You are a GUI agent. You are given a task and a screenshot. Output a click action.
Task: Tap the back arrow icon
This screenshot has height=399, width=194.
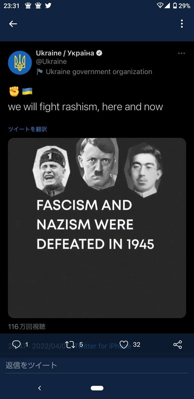click(x=13, y=24)
